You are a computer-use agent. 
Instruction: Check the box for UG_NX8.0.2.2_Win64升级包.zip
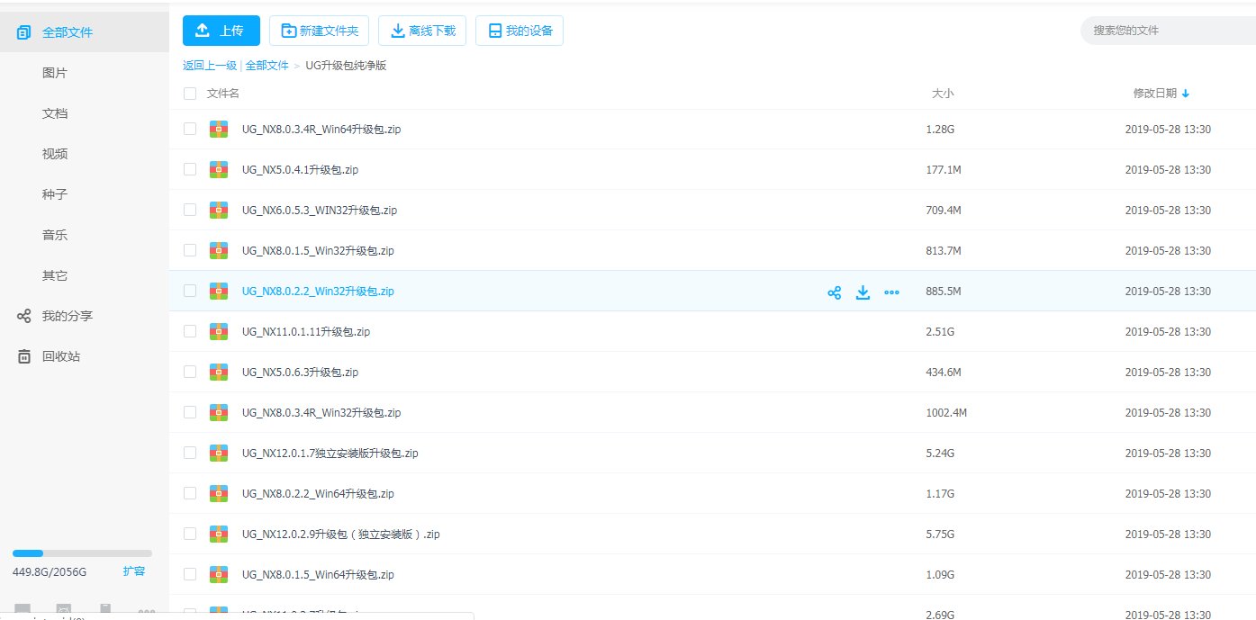point(189,493)
